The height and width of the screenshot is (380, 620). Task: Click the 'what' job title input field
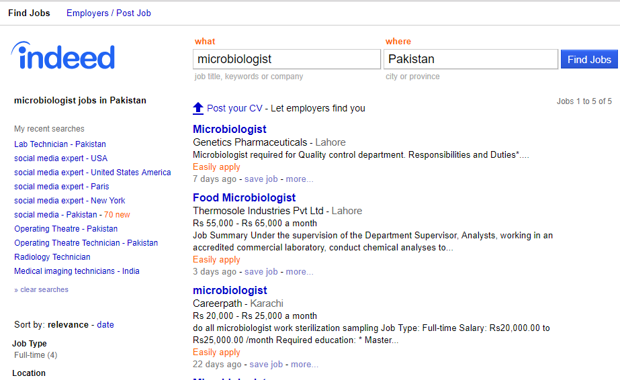click(287, 59)
